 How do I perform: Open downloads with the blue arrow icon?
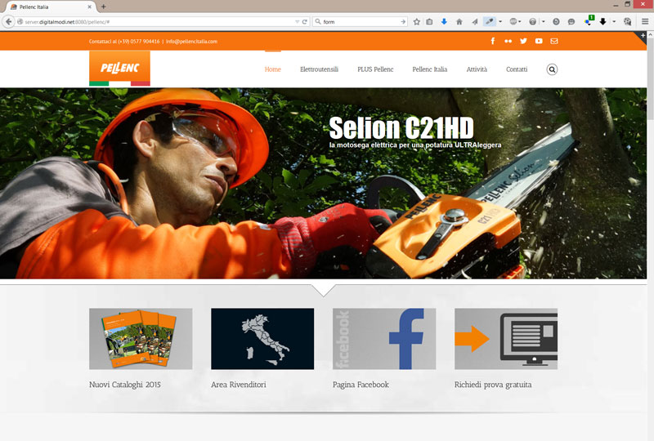click(444, 22)
